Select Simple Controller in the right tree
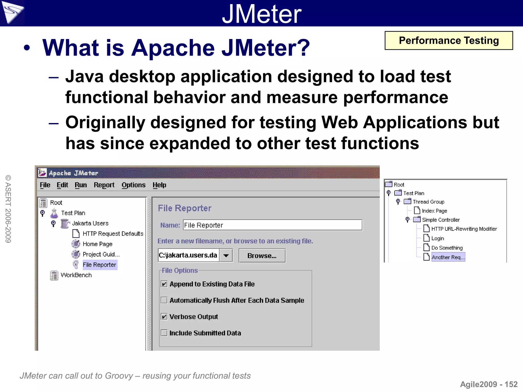Viewport: 523px width, 392px height. point(441,220)
